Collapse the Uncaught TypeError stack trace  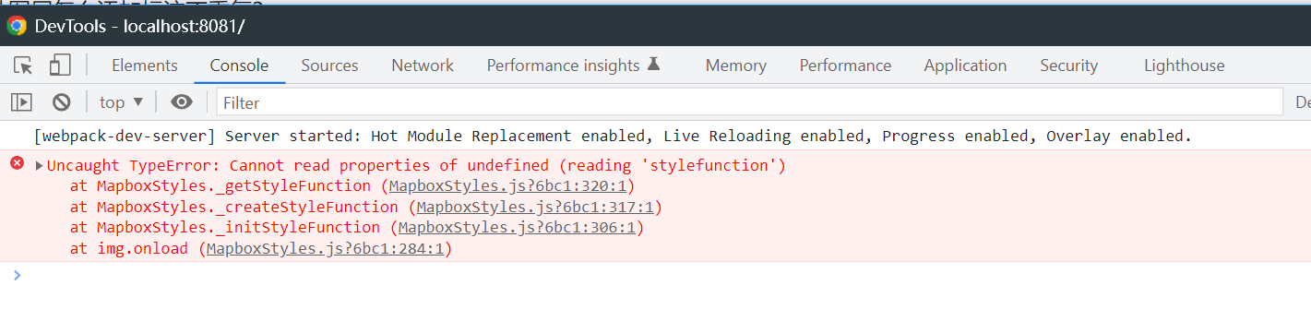40,166
